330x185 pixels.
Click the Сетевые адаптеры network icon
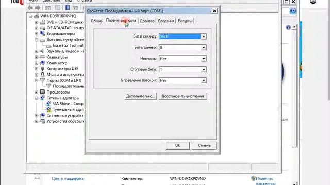(42, 98)
